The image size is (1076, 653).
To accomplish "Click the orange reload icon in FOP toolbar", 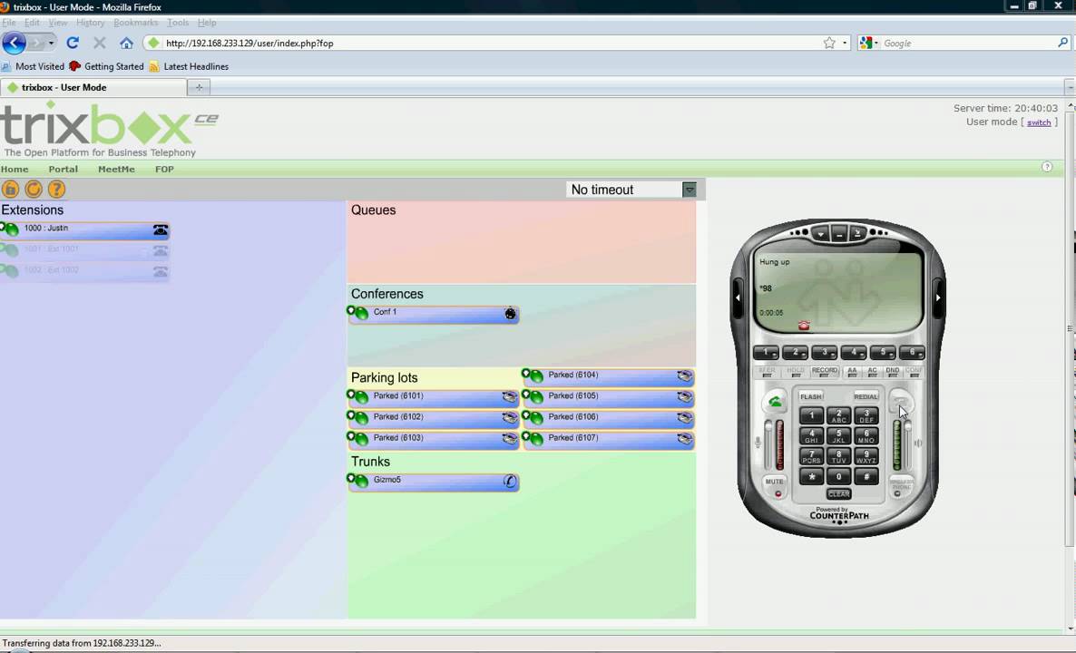I will click(34, 190).
